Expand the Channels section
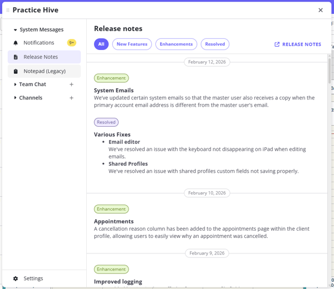Viewport: 334px width, 289px height. point(15,98)
